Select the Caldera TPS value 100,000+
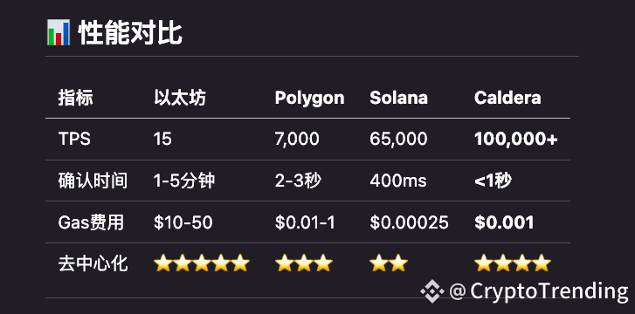Image resolution: width=635 pixels, height=314 pixels. (516, 140)
